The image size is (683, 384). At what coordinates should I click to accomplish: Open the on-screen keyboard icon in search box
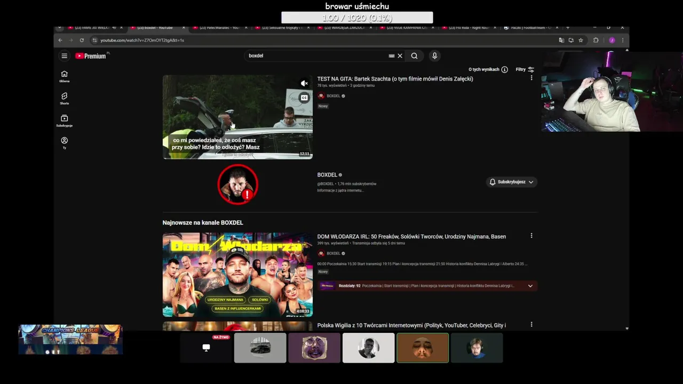tap(392, 55)
